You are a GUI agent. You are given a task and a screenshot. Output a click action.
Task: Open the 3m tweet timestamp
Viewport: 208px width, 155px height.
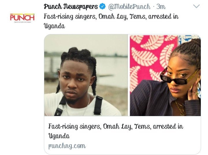click(x=161, y=7)
